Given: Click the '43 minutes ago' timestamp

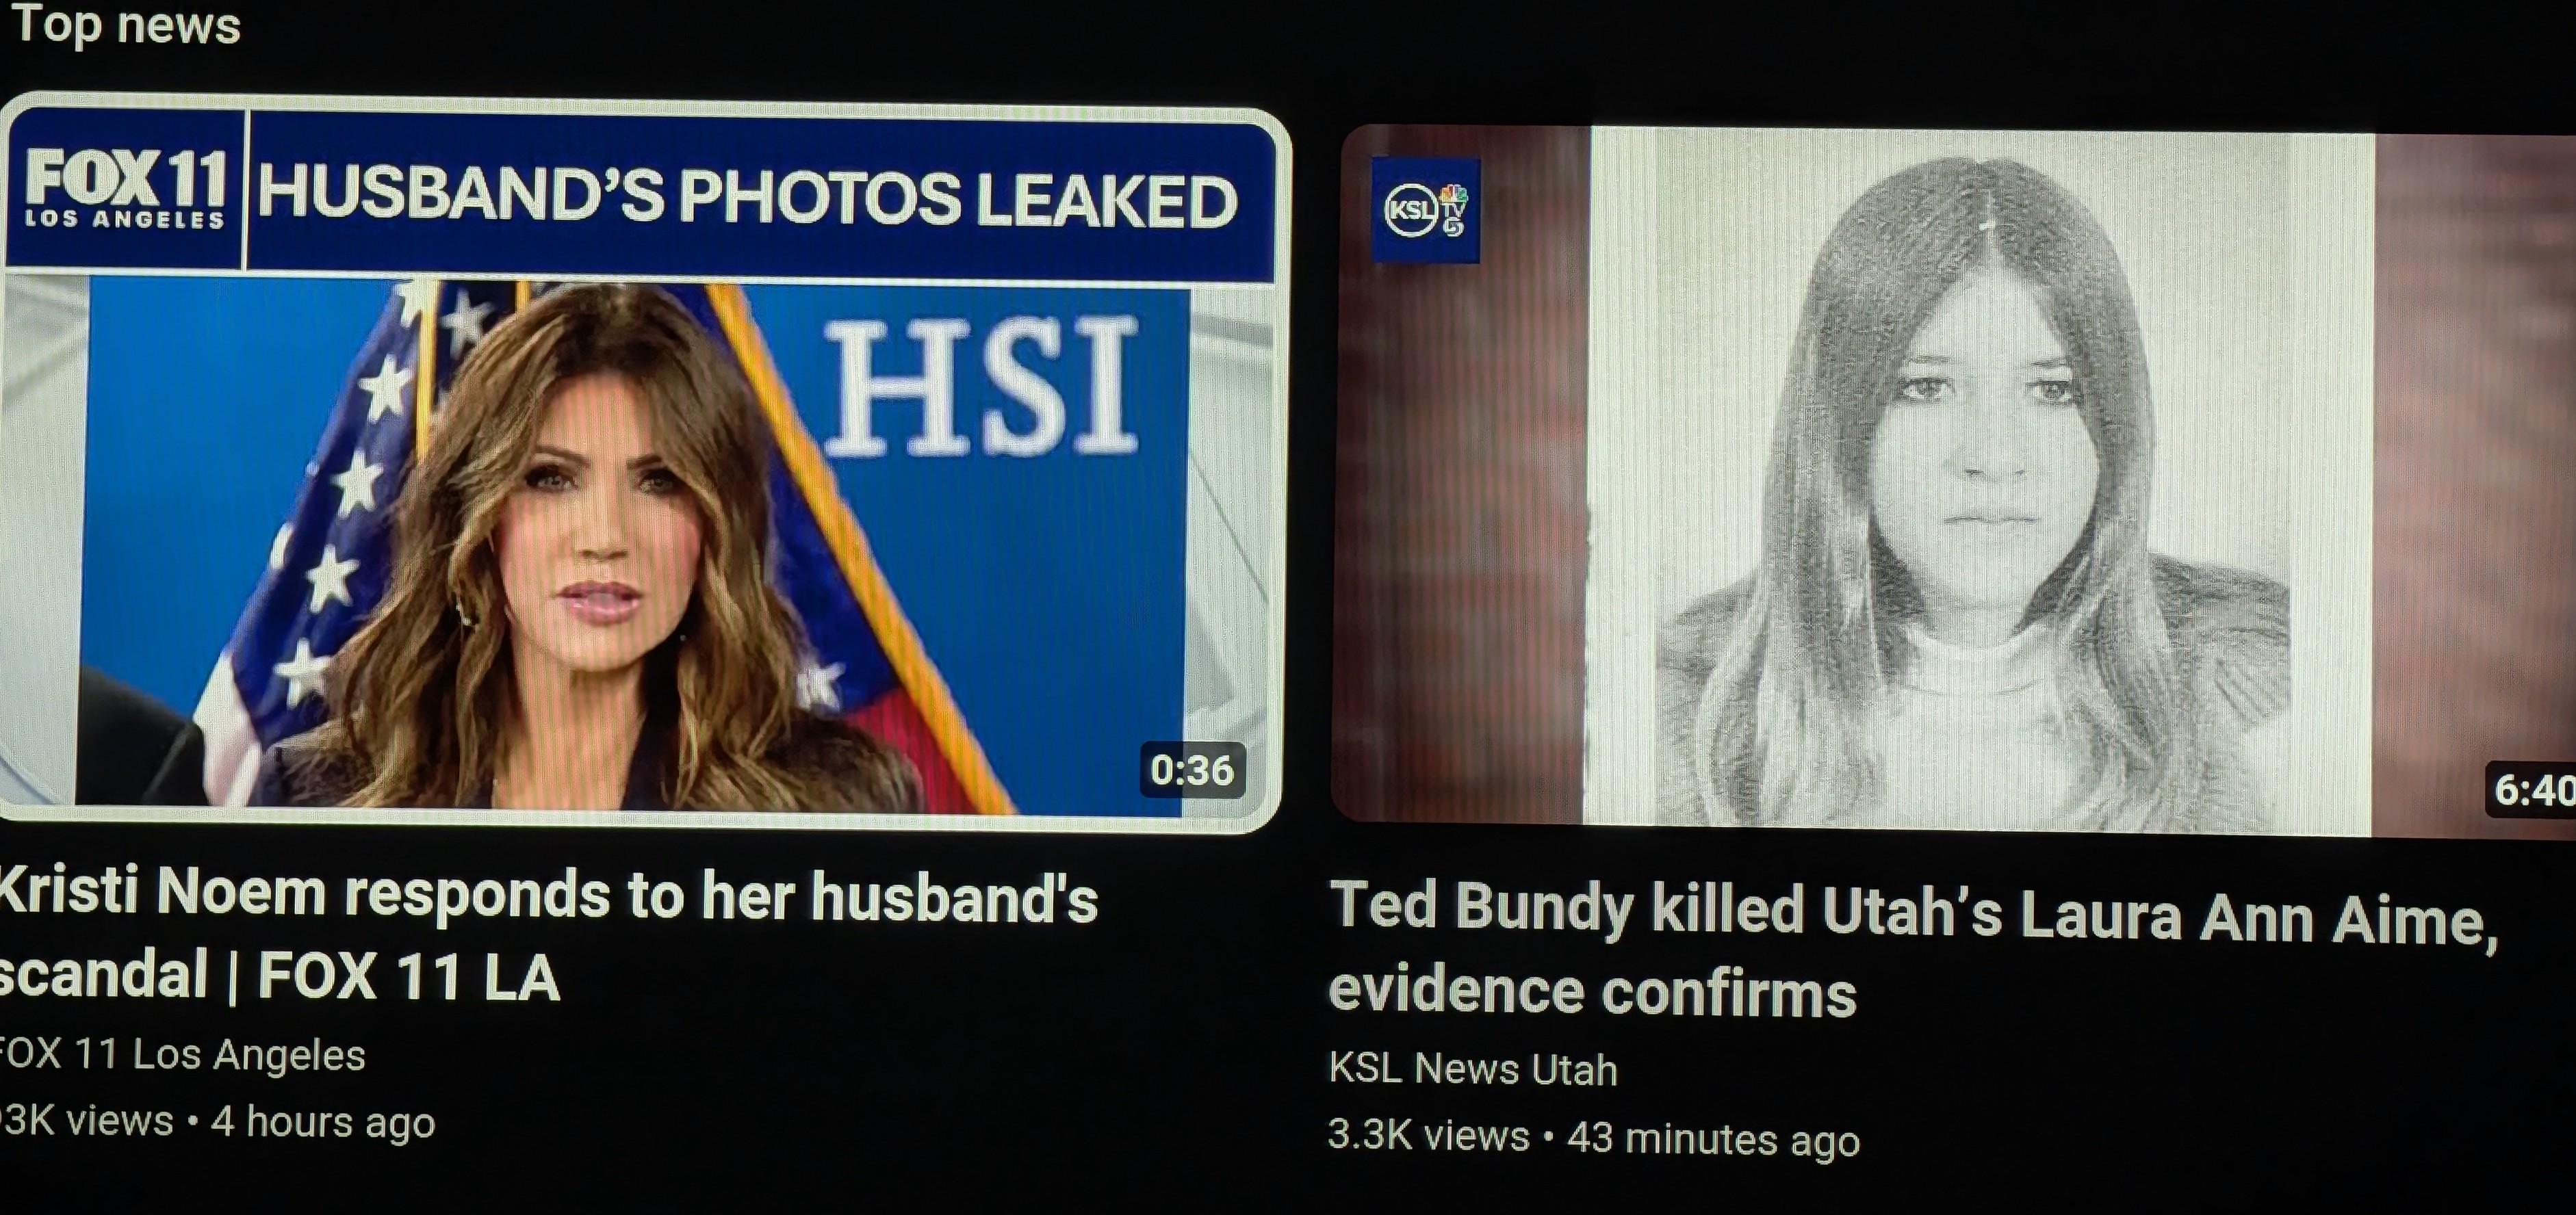Looking at the screenshot, I should [x=1713, y=1138].
